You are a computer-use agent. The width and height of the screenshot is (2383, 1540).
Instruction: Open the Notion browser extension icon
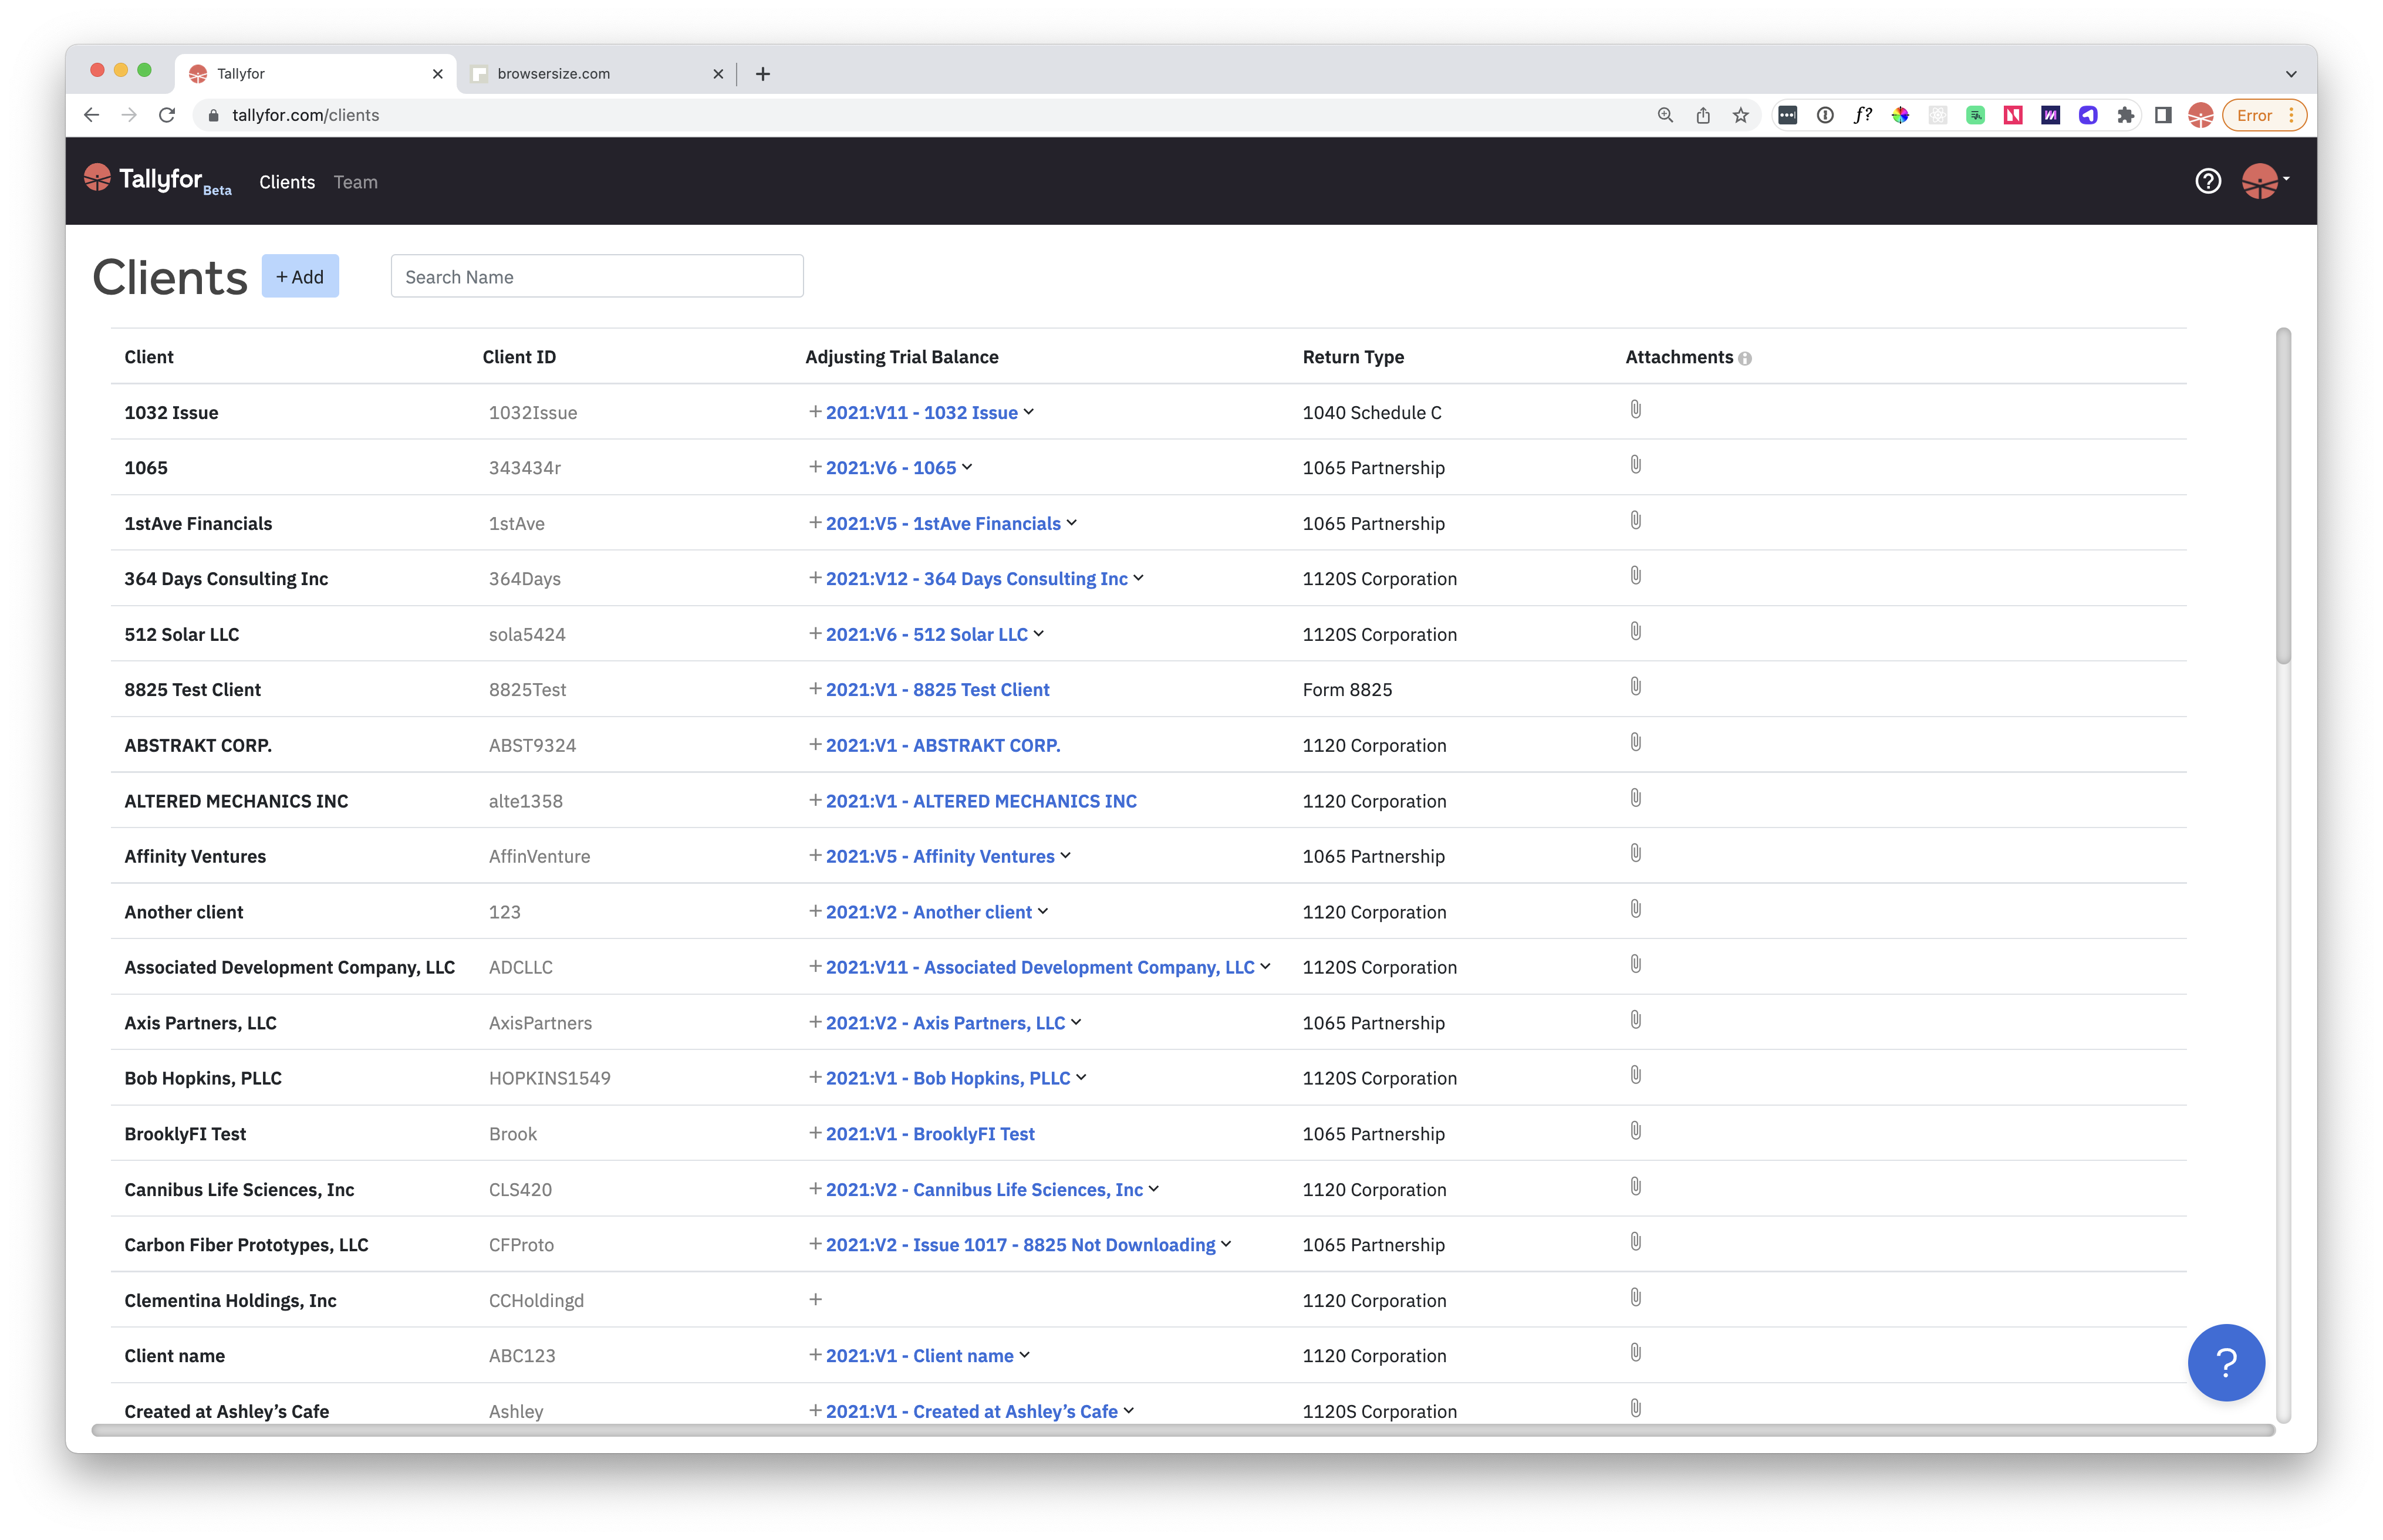2013,115
